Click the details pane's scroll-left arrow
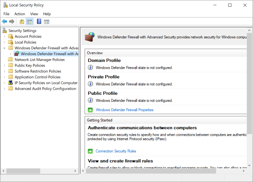Viewport: 253px width, 182px height. point(83,171)
